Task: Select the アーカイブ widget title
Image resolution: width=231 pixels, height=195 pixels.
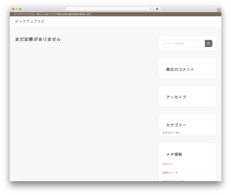Action: (x=176, y=97)
